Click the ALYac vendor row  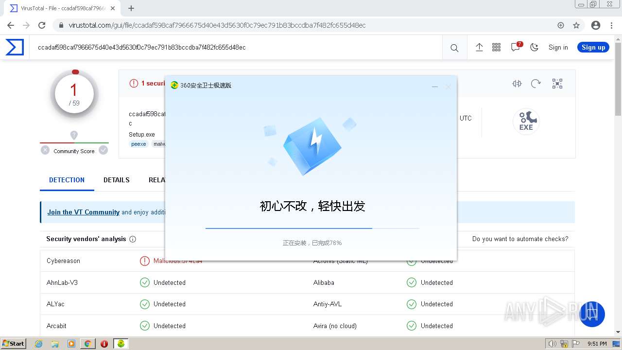pos(173,304)
